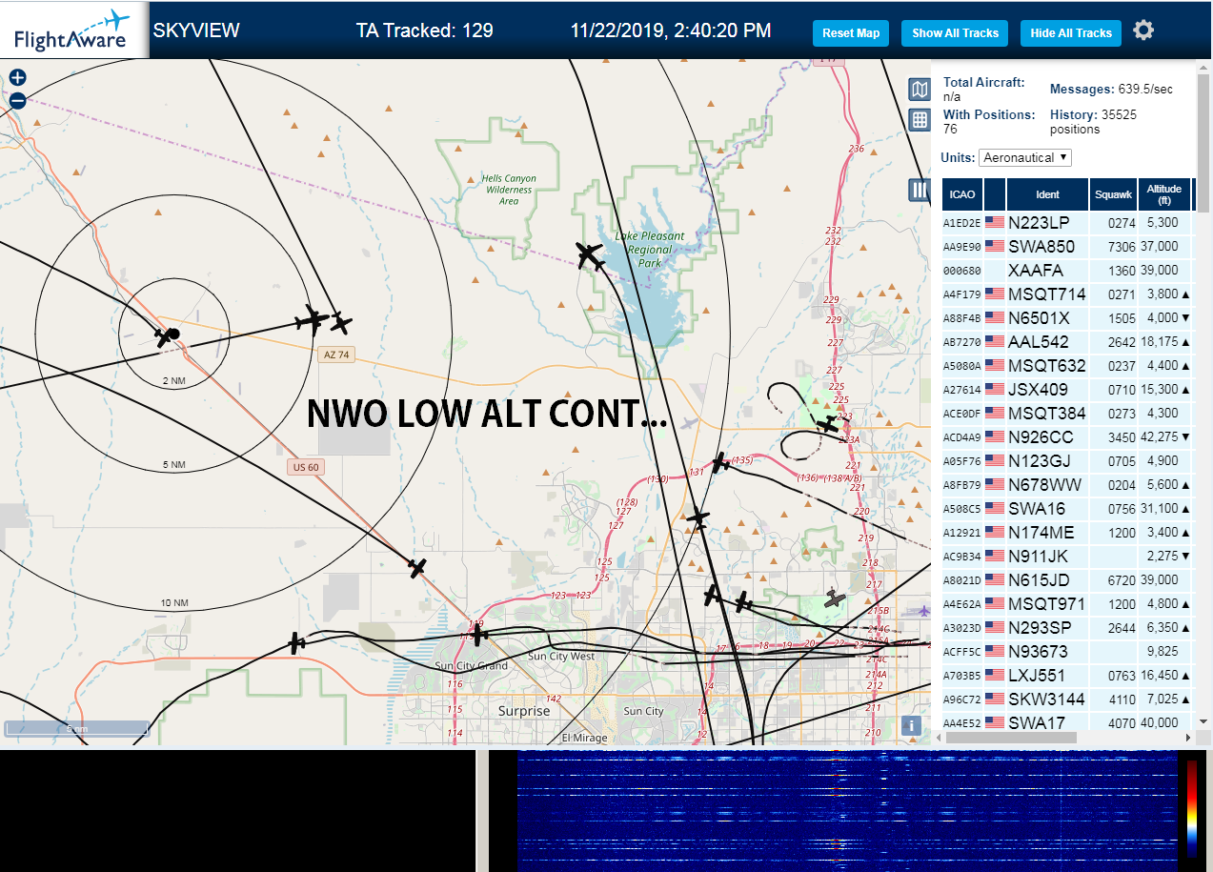The height and width of the screenshot is (872, 1213).
Task: Select the aircraft near marker (135)
Action: (x=721, y=463)
